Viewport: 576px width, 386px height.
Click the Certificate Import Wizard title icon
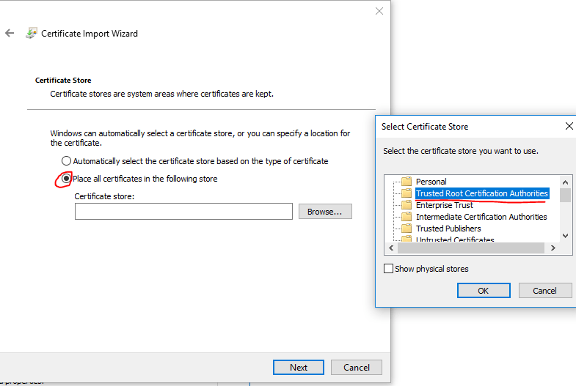[32, 34]
